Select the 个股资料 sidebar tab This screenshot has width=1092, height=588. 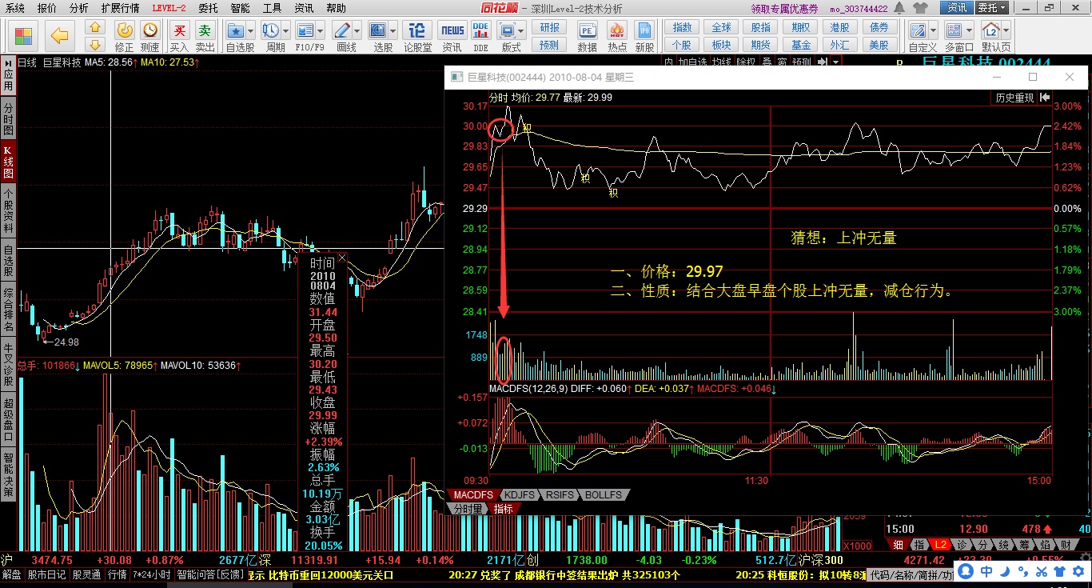8,210
